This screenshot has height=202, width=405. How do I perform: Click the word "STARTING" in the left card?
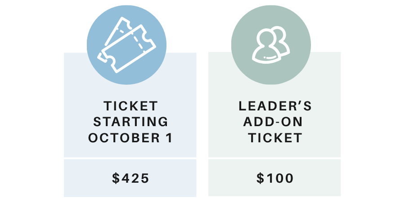[x=130, y=122]
